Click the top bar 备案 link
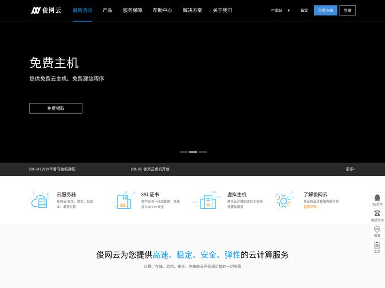The height and width of the screenshot is (288, 385). [304, 11]
